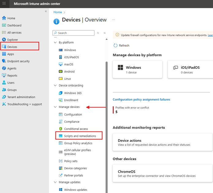Screen dimensions: 213x193
Task: Open the Windows 1 device card
Action: pyautogui.click(x=138, y=70)
